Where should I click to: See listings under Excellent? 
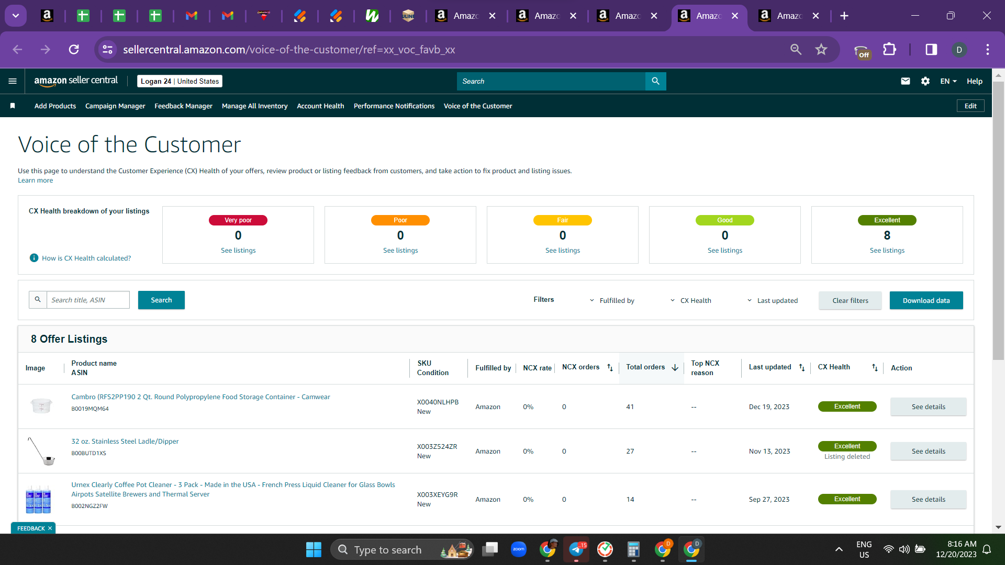[x=887, y=251]
